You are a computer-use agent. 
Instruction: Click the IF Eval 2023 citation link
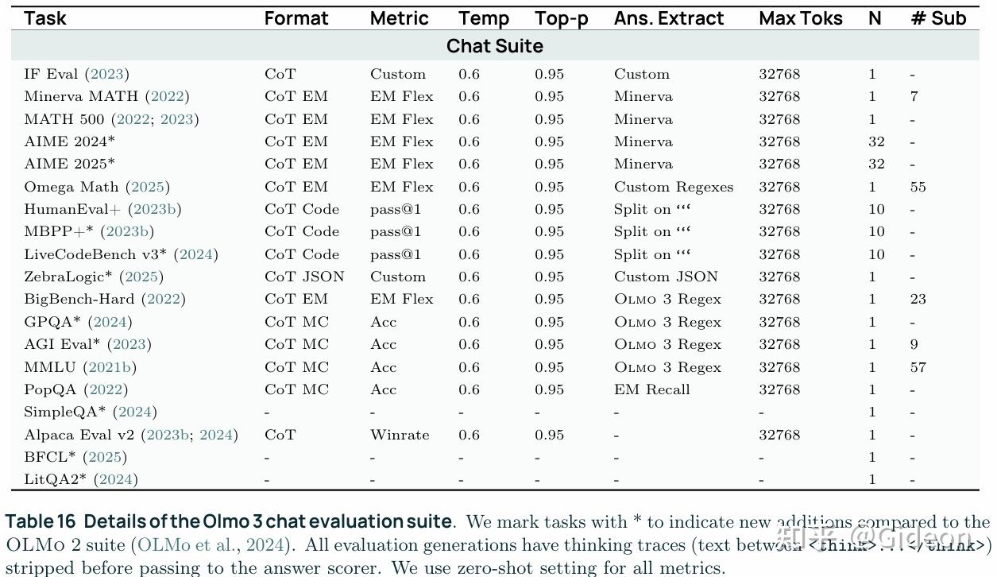point(107,74)
